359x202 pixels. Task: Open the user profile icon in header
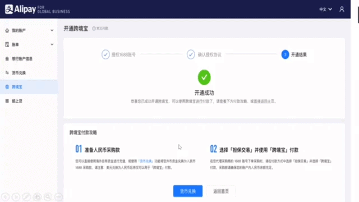pyautogui.click(x=342, y=10)
